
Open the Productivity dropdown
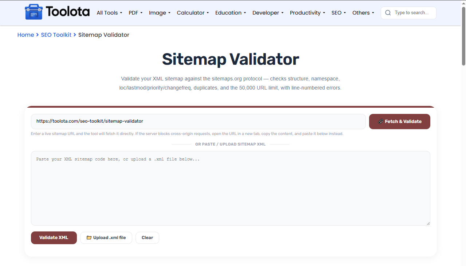tap(308, 13)
